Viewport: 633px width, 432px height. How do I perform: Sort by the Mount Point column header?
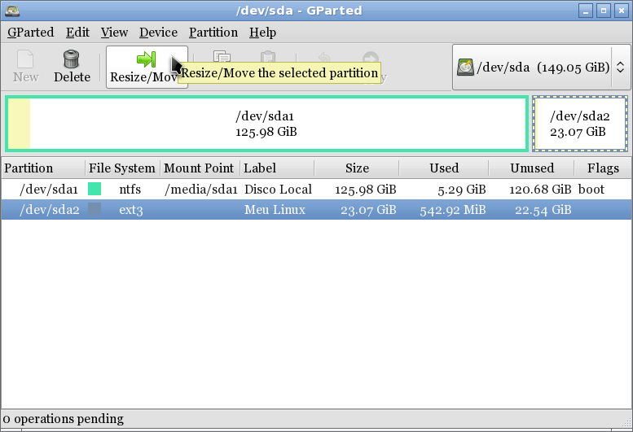click(x=200, y=168)
